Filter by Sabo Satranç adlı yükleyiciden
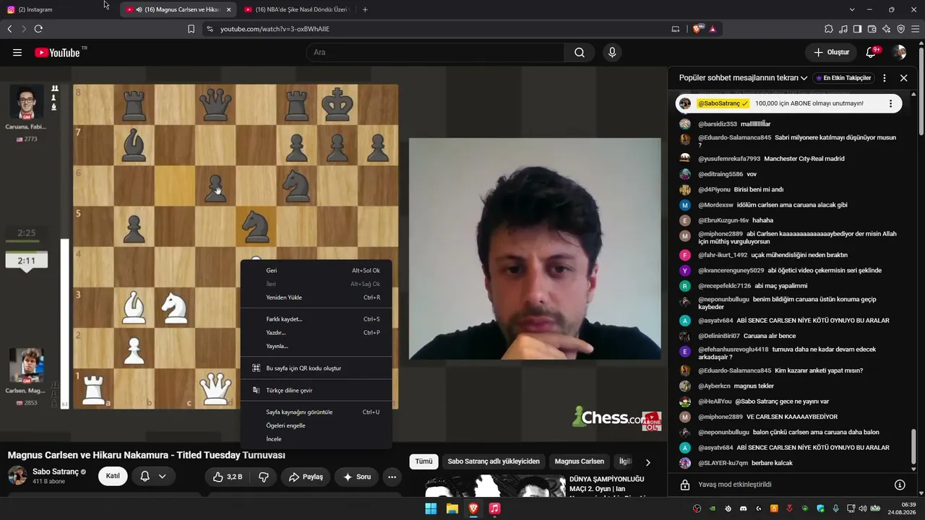The height and width of the screenshot is (520, 925). coord(494,461)
